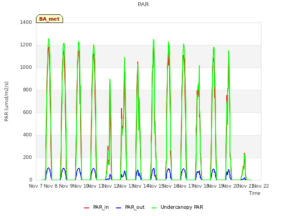Click the Nov 15 x-axis tick label

click(x=156, y=186)
